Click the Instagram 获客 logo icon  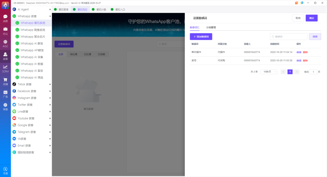14,98
